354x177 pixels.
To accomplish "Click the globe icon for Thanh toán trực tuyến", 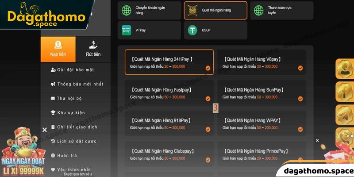I will pos(259,11).
